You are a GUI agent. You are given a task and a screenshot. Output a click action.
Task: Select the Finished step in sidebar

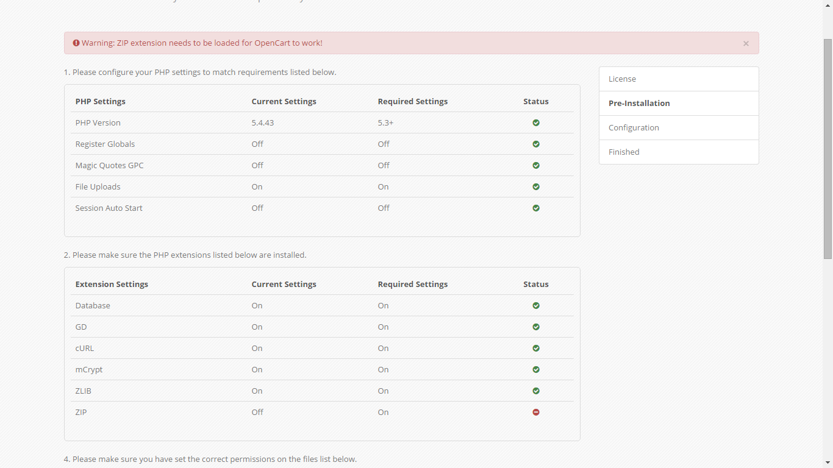click(x=679, y=152)
